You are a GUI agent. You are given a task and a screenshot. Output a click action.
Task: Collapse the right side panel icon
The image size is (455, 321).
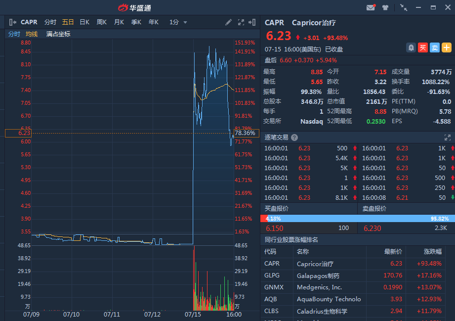pos(252,22)
